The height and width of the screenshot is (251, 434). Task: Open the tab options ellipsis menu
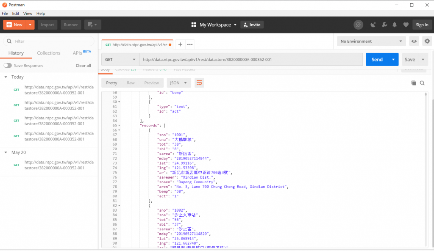190,44
